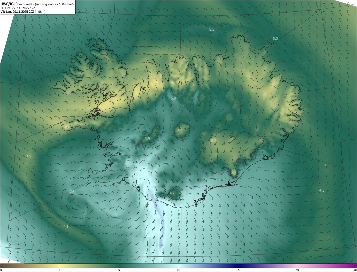Pick the 3.9 value label on the map
The height and width of the screenshot is (272, 357).
point(148,139)
